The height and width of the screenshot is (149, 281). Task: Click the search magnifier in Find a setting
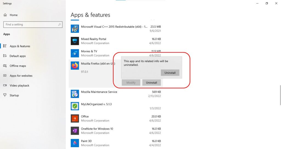[59, 24]
